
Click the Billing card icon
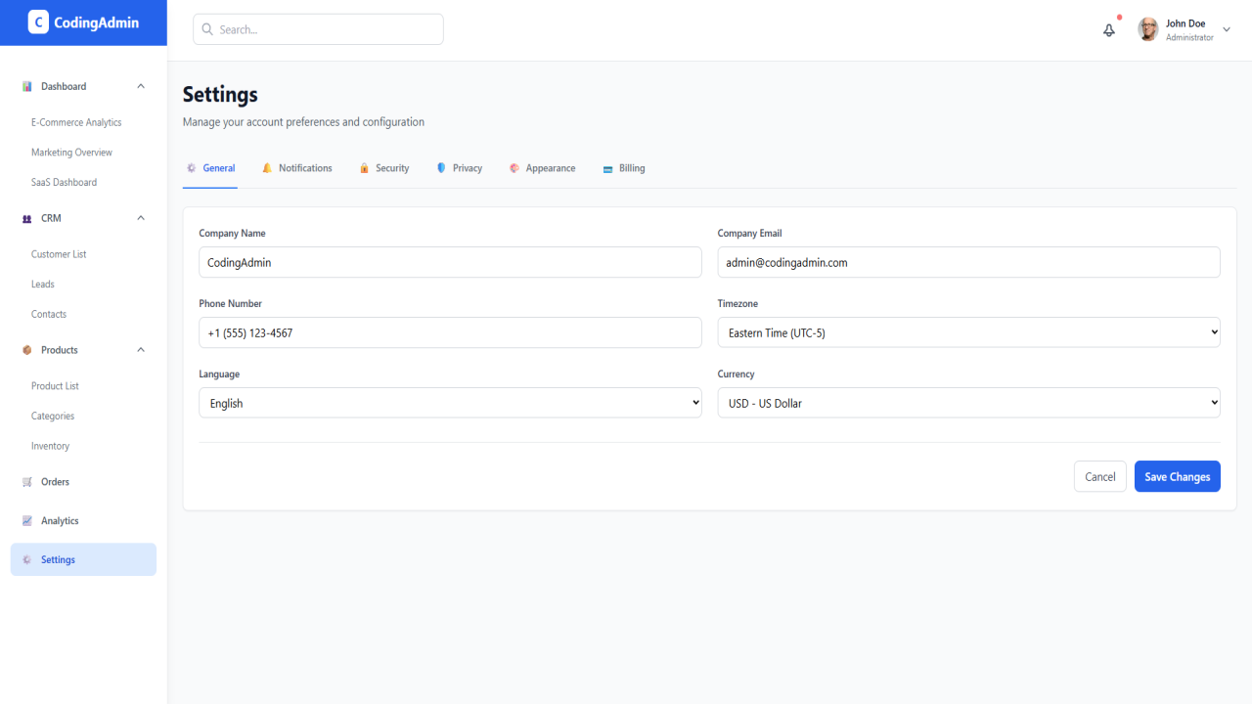[x=608, y=169]
